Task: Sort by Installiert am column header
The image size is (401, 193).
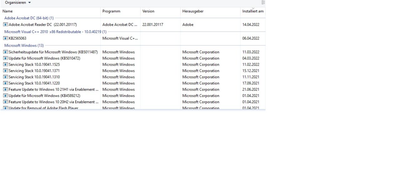Action: point(253,11)
